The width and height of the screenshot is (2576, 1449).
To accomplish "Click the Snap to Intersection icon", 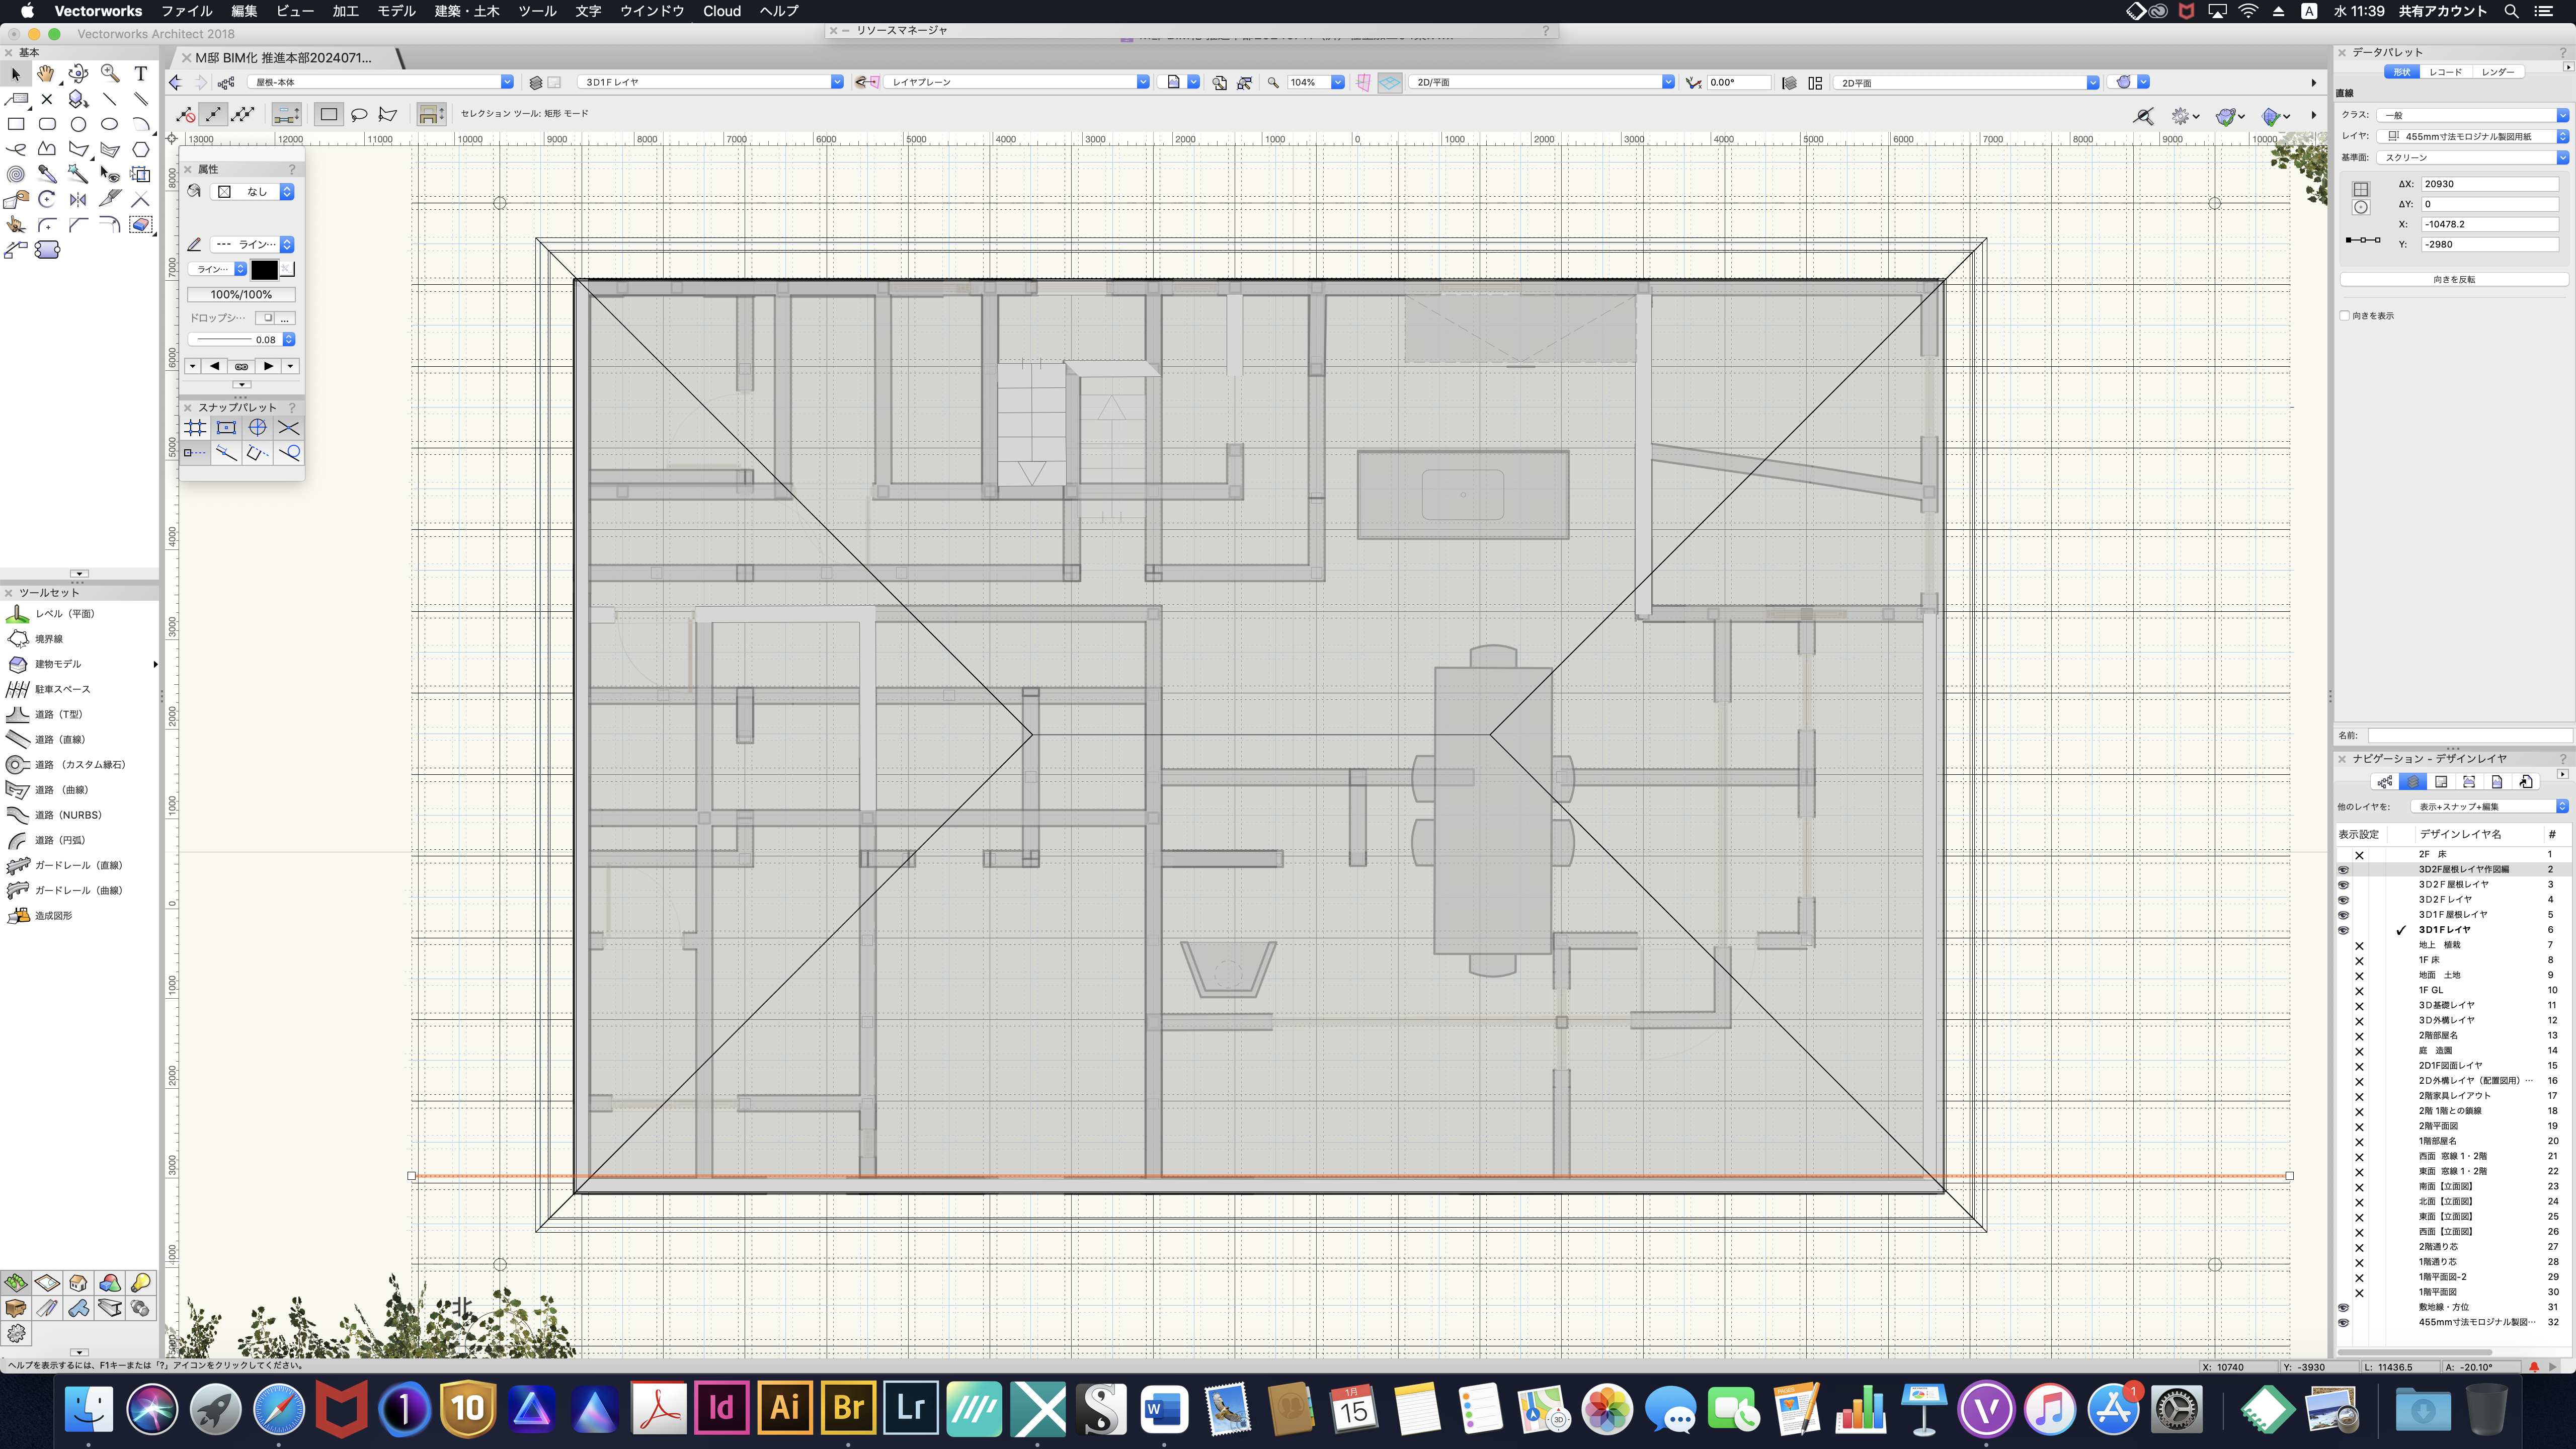I will coord(289,428).
